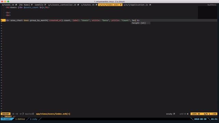
Task: Click the 2018-08-30 date in the tmux bar
Action: coord(200,119)
